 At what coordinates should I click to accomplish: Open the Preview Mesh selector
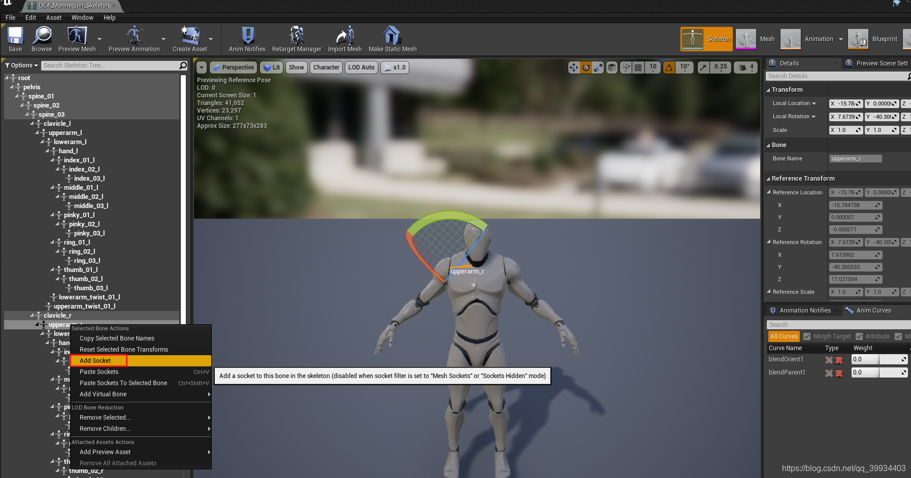(x=100, y=39)
